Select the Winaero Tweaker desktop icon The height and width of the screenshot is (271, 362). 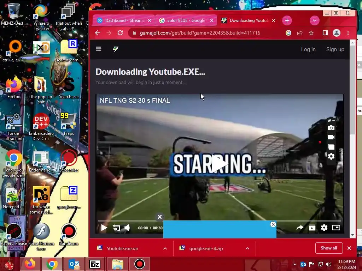pyautogui.click(x=41, y=18)
